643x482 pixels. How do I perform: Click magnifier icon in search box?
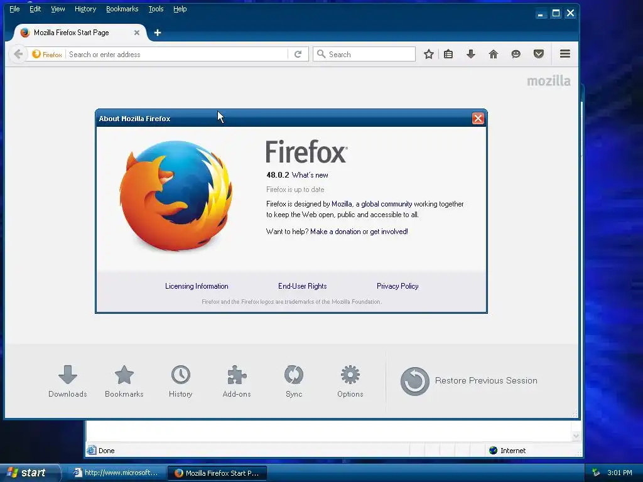click(x=321, y=54)
